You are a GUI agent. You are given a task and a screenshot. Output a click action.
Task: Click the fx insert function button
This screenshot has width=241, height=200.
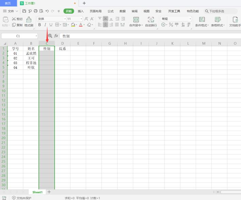tap(56, 36)
